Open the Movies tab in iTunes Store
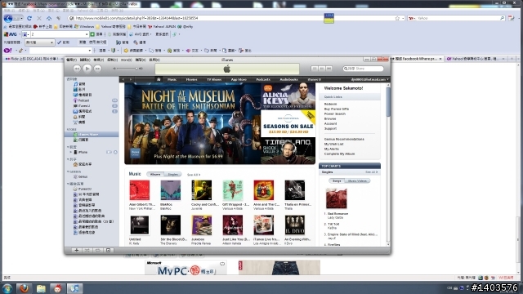Screen dimensions: 523x294 [x=191, y=79]
